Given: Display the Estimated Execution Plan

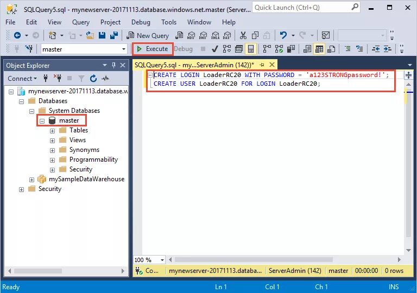Looking at the screenshot, I should click(x=227, y=49).
